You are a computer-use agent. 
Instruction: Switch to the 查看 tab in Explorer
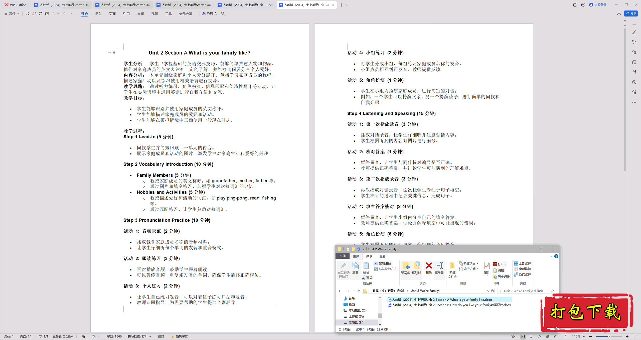click(382, 256)
